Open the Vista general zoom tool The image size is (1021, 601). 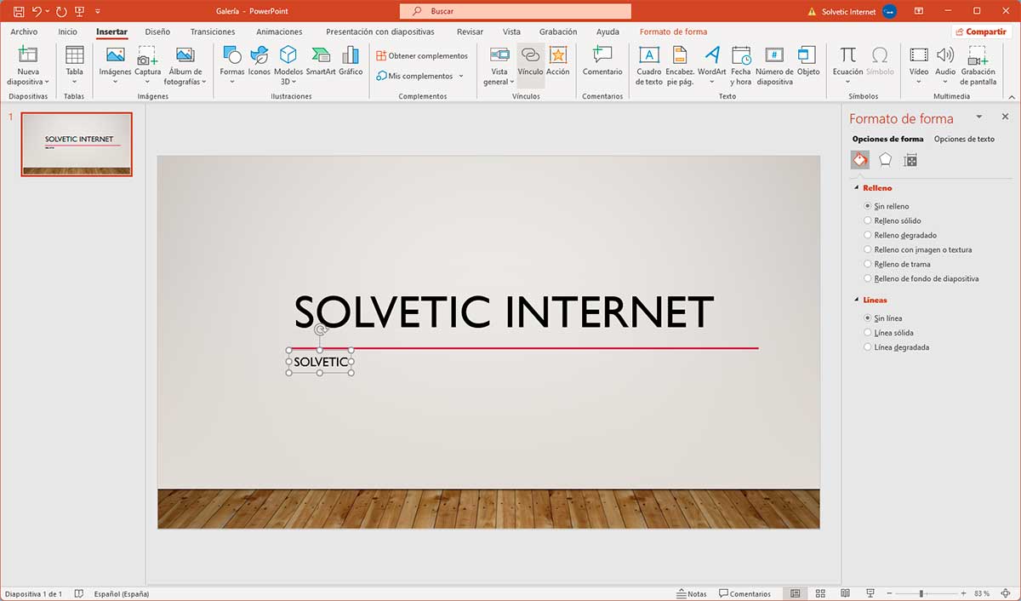(499, 66)
